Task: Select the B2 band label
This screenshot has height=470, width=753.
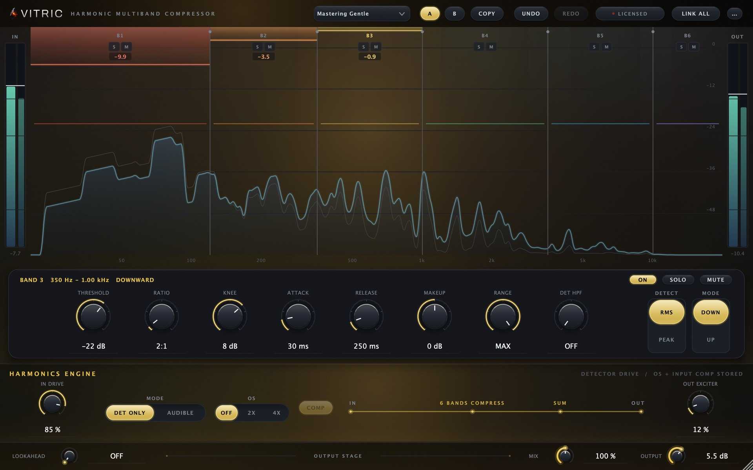Action: point(264,36)
